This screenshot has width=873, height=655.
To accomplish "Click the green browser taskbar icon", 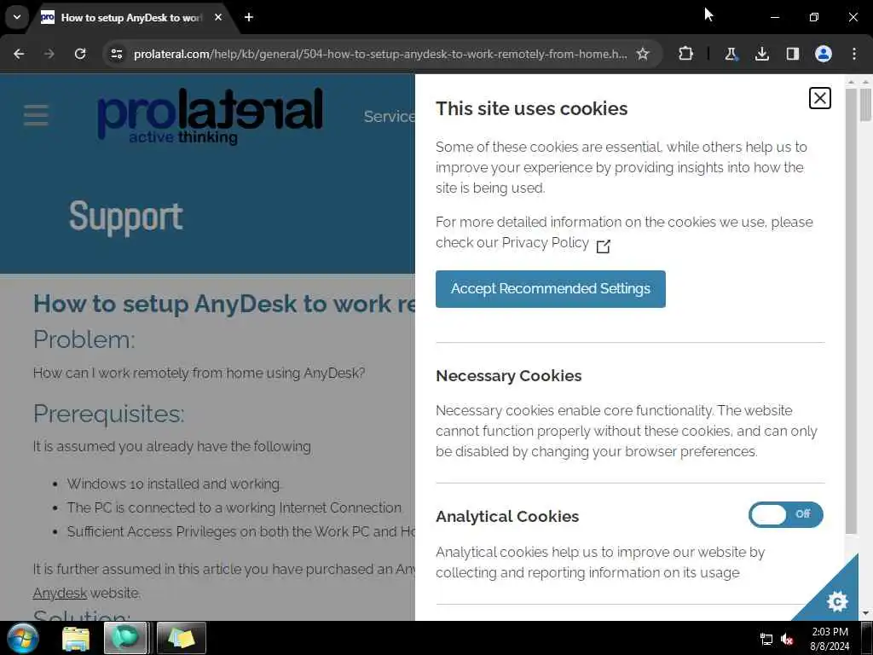I will (125, 638).
